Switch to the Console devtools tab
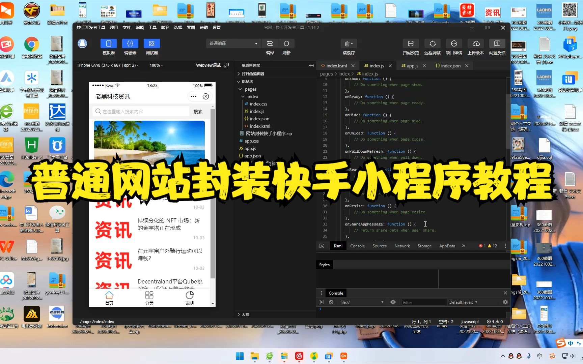583x364 pixels. click(357, 246)
